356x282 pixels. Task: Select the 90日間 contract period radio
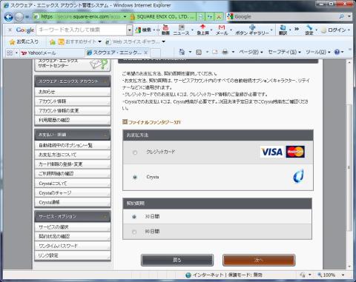tap(134, 232)
